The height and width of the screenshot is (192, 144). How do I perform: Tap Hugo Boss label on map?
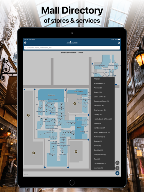click(x=51, y=110)
